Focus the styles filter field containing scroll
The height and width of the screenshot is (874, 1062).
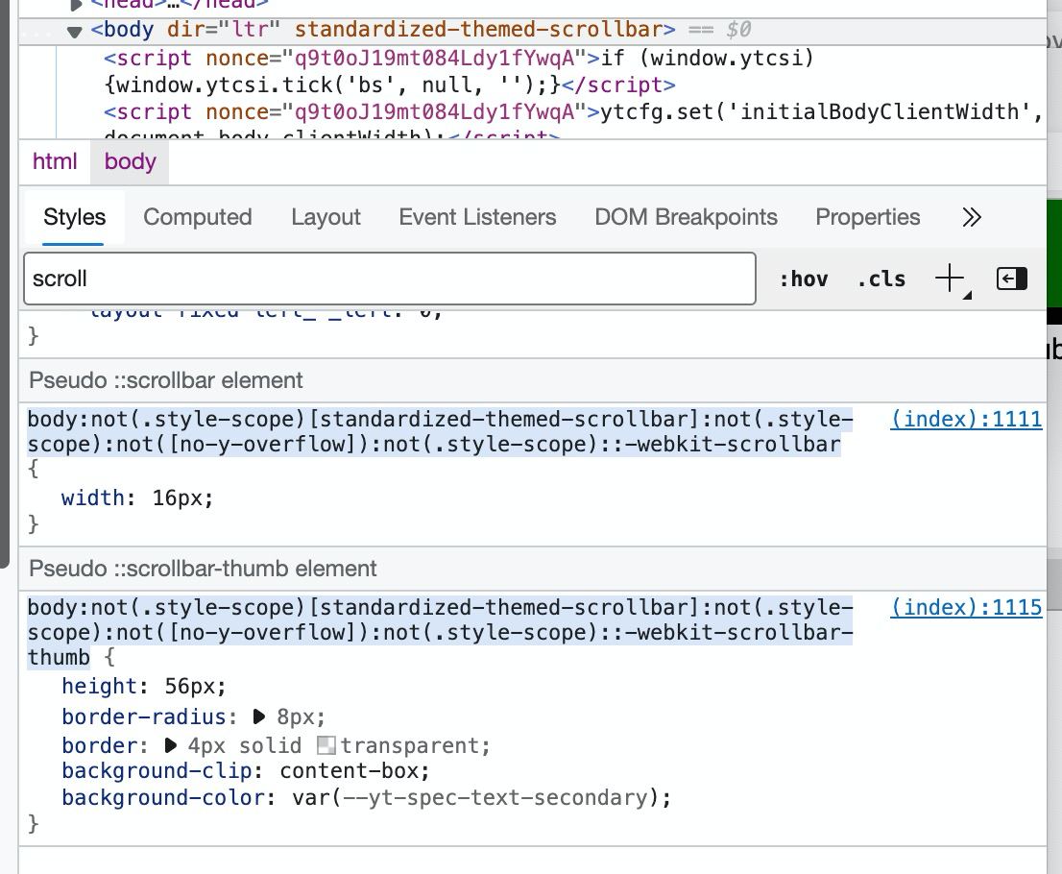click(389, 279)
